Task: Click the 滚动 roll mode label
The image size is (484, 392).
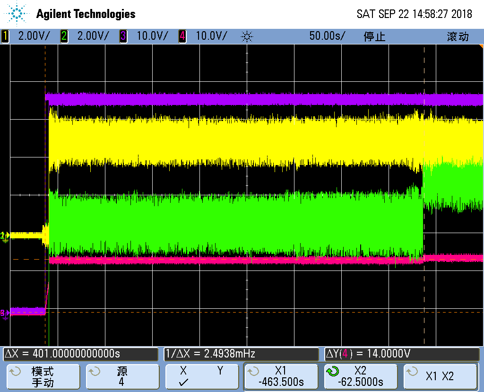Action: click(458, 37)
